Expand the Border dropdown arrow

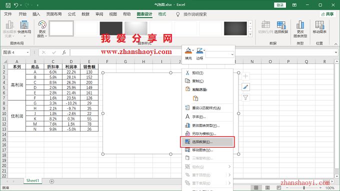click(204, 50)
